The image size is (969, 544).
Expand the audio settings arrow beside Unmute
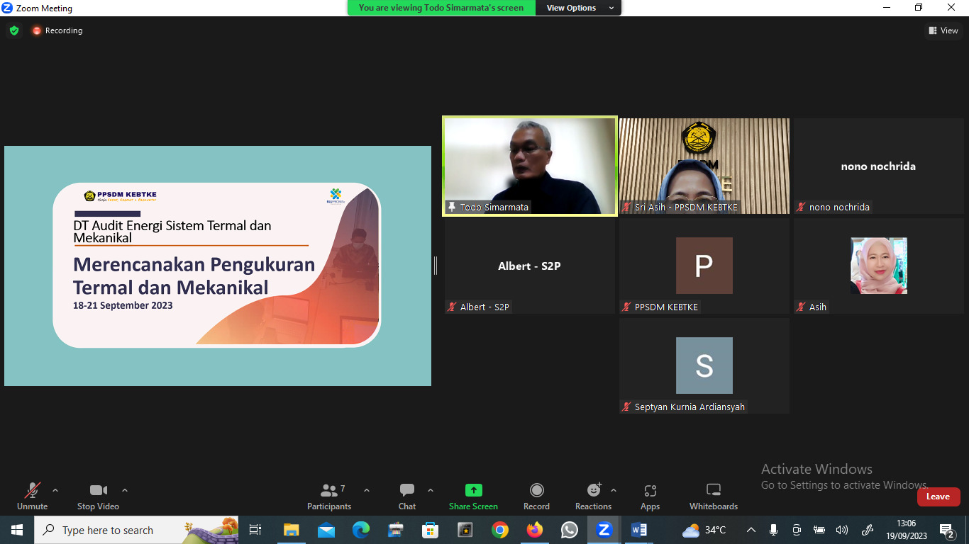(55, 490)
